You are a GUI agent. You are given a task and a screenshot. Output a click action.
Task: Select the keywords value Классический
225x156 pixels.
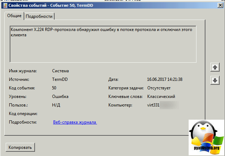(161, 97)
